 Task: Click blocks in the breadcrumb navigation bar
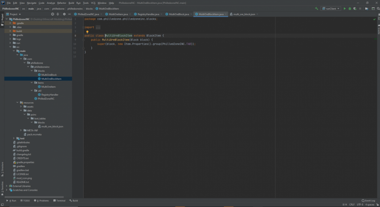point(89,9)
